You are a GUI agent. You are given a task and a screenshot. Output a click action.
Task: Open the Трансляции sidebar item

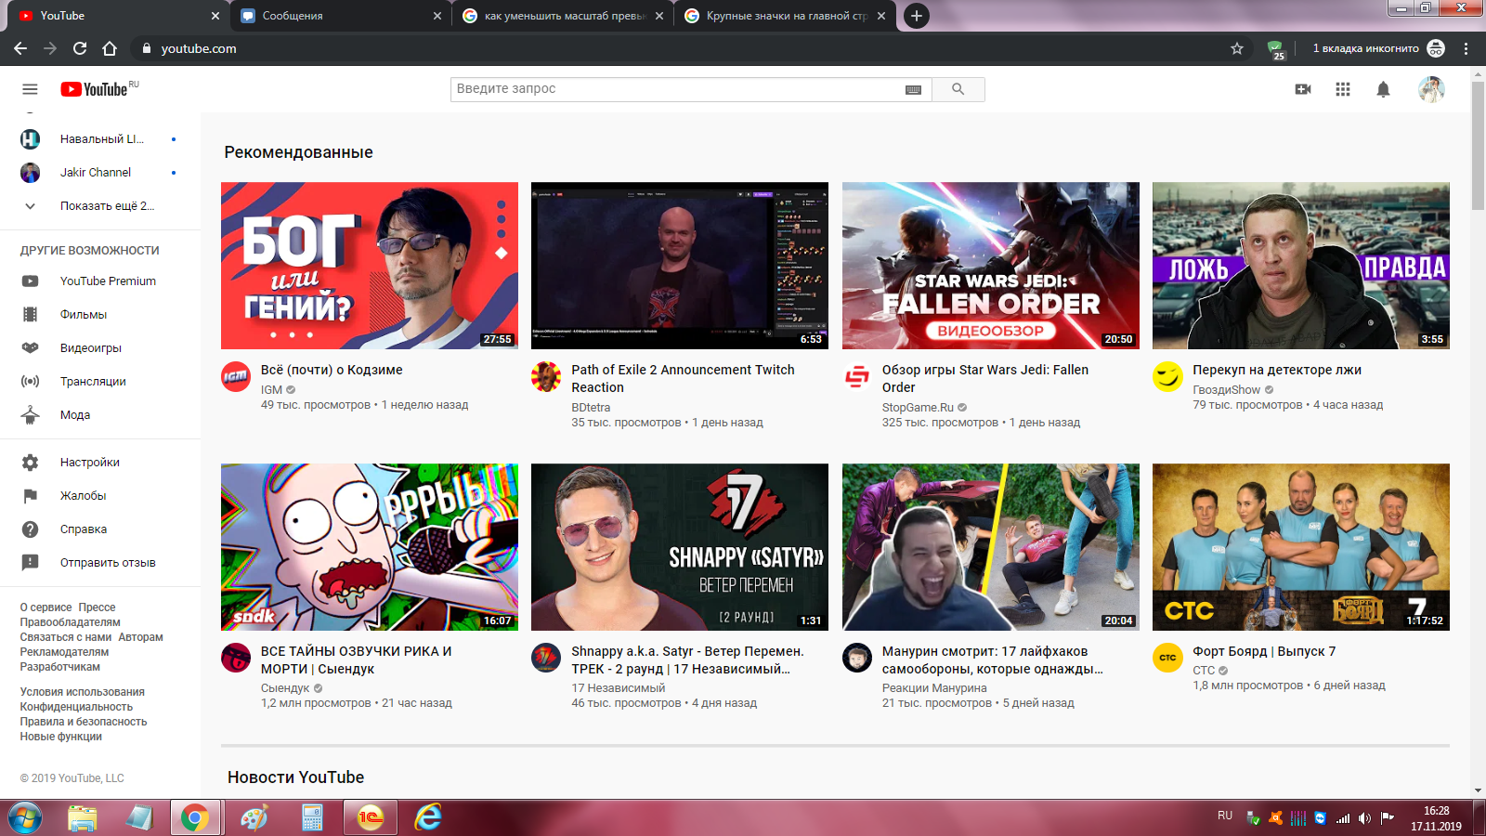[100, 382]
